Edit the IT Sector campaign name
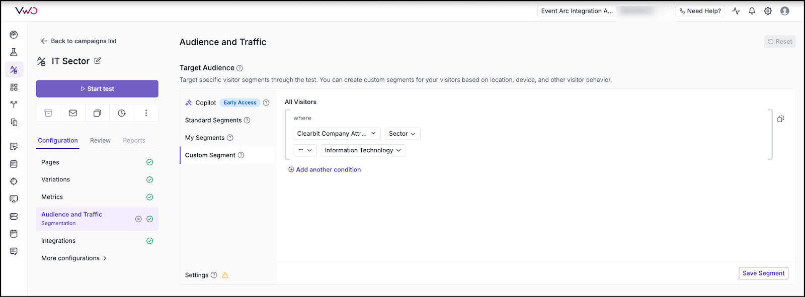 (98, 61)
